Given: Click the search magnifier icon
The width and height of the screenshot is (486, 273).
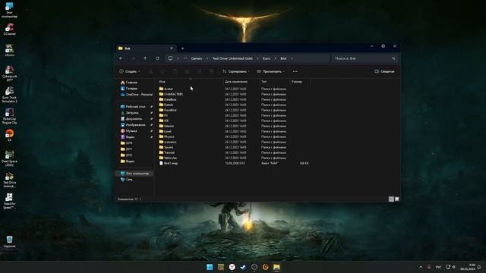Looking at the screenshot, I should (393, 58).
